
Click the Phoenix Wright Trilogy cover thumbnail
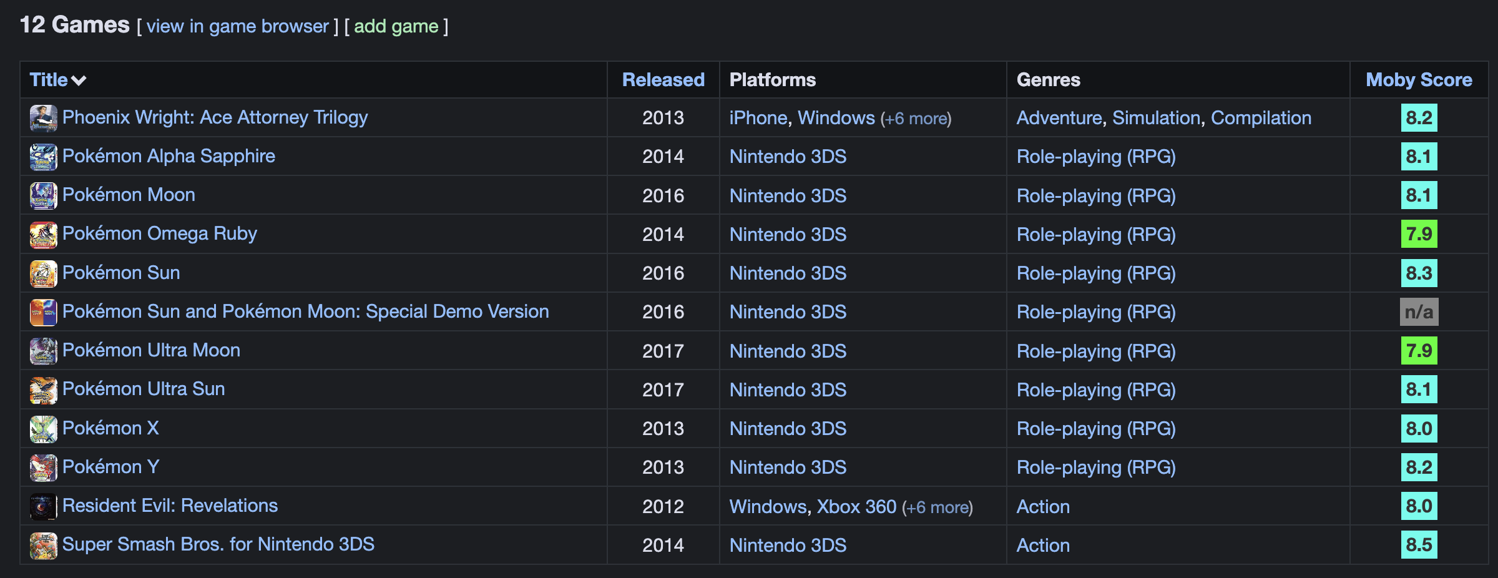coord(43,118)
